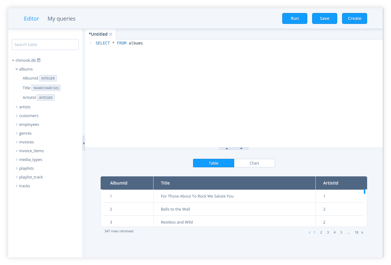Collapse the chinook.db database node

(x=13, y=60)
